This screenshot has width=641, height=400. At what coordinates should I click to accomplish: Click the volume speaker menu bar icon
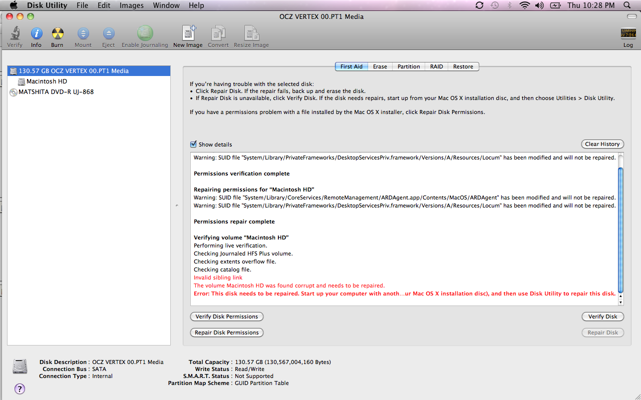[x=539, y=5]
